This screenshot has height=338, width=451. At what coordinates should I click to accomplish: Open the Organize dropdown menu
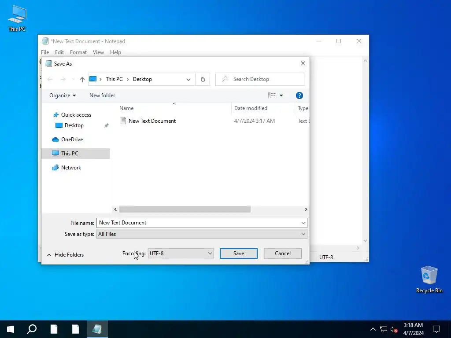(x=63, y=96)
